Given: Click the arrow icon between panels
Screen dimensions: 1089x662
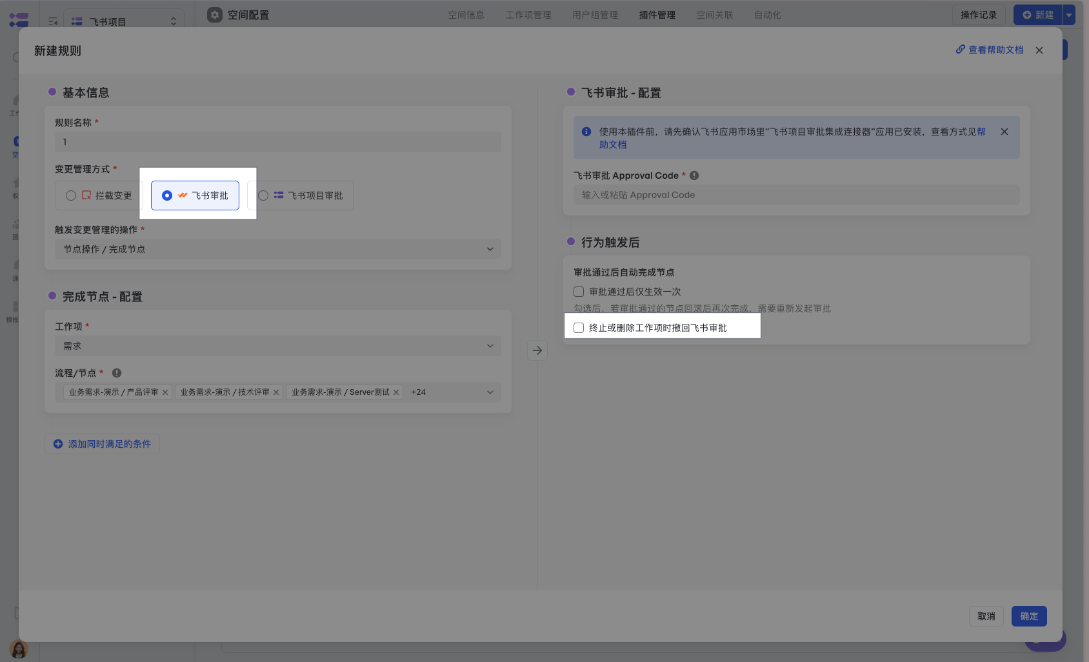Looking at the screenshot, I should coord(537,350).
